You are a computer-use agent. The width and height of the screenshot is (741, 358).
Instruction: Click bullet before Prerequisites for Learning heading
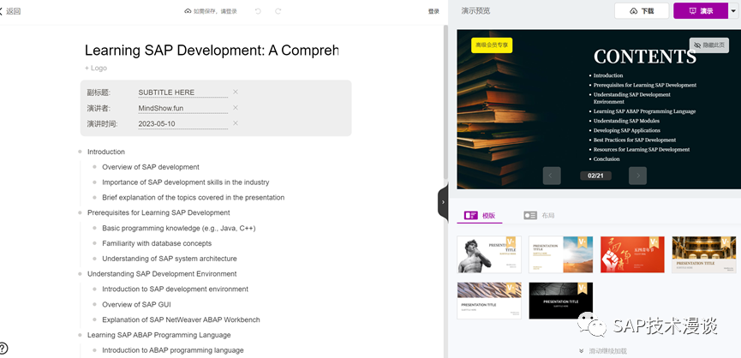coord(80,212)
